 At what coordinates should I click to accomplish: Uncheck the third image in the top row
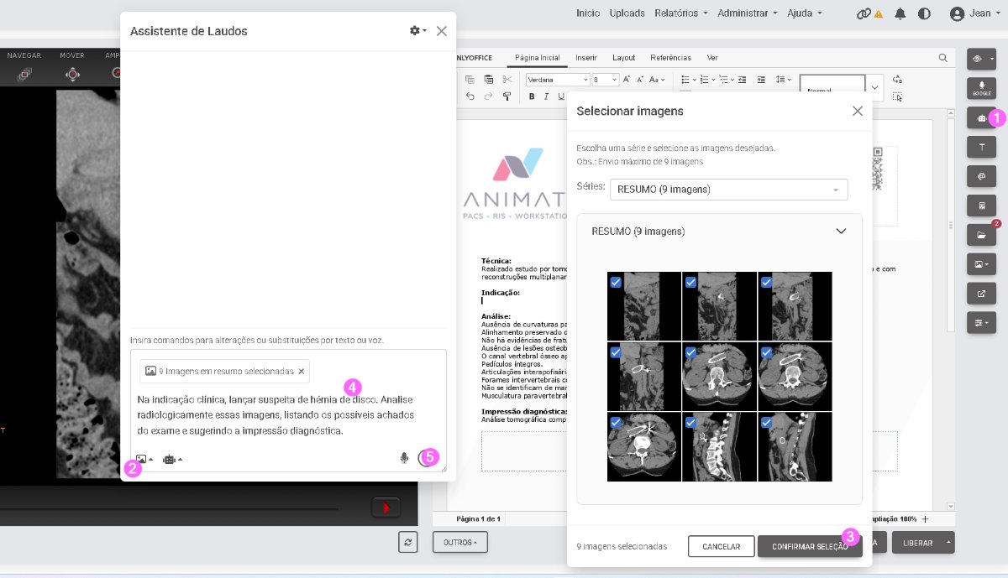pos(766,283)
